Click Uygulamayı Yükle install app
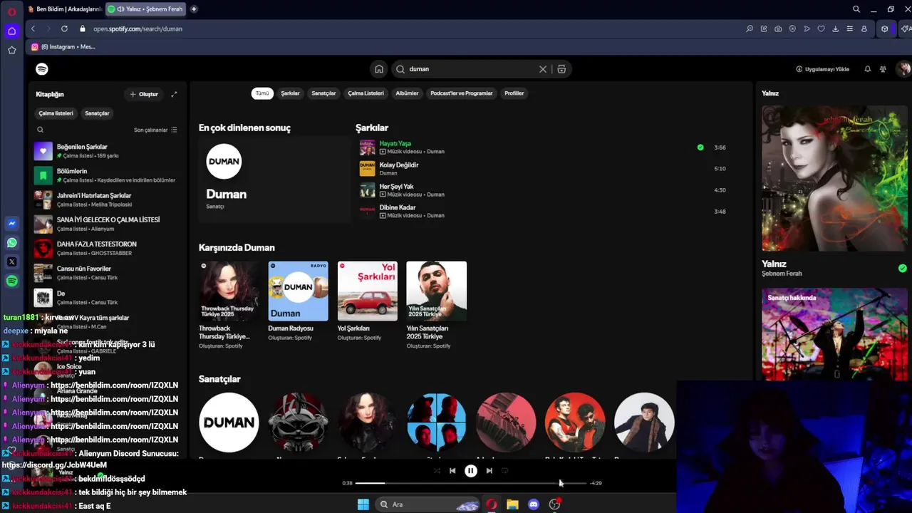The width and height of the screenshot is (912, 513). coord(822,69)
